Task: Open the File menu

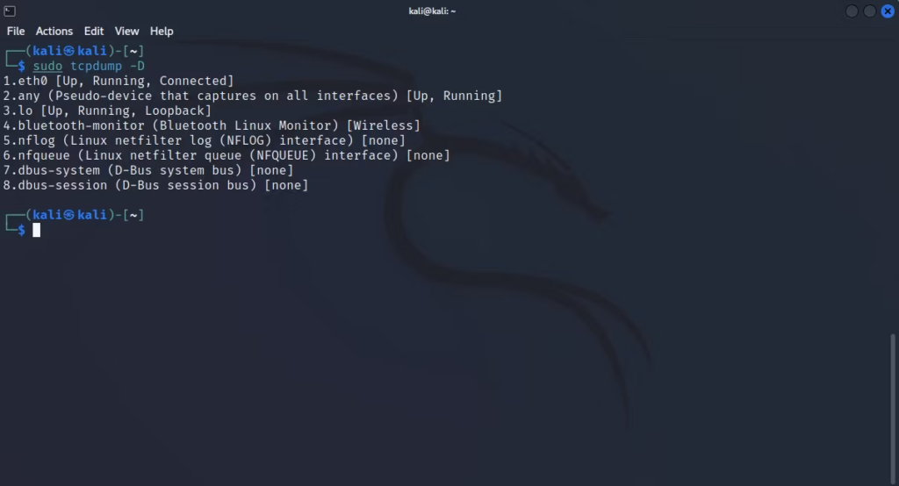Action: pyautogui.click(x=16, y=31)
